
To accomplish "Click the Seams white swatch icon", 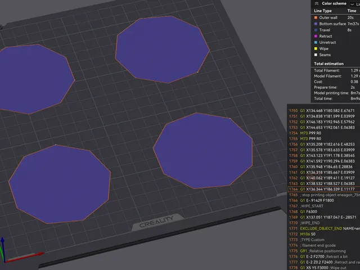I will 316,55.
